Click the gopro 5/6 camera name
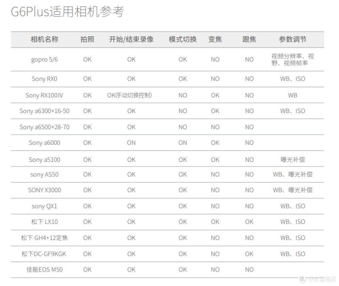 pyautogui.click(x=44, y=60)
